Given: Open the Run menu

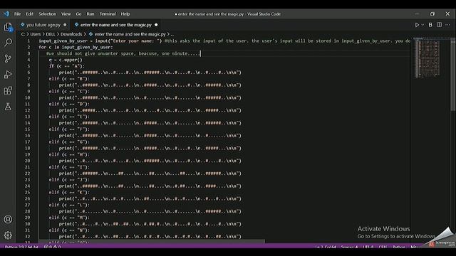Looking at the screenshot, I should (x=90, y=14).
